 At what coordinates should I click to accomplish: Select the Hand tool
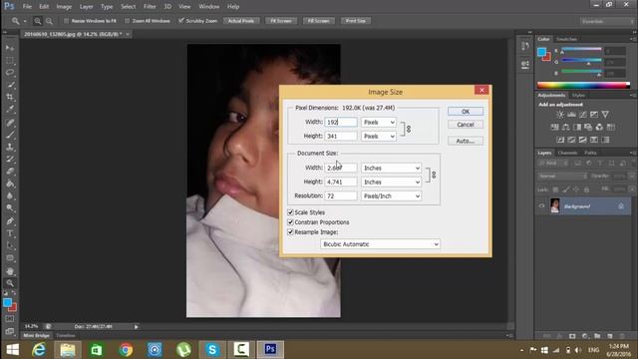10,271
